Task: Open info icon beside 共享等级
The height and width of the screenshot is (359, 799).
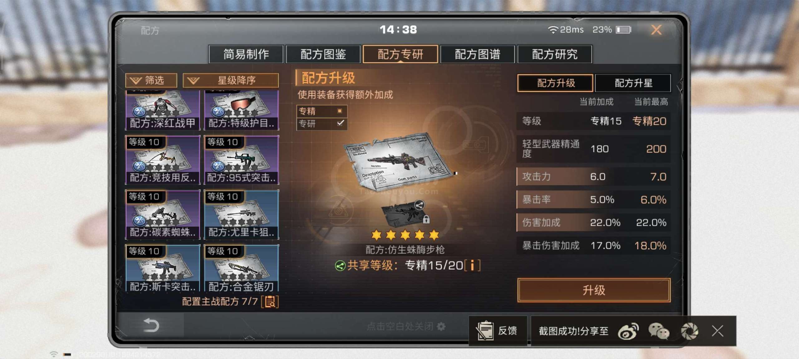Action: (472, 266)
